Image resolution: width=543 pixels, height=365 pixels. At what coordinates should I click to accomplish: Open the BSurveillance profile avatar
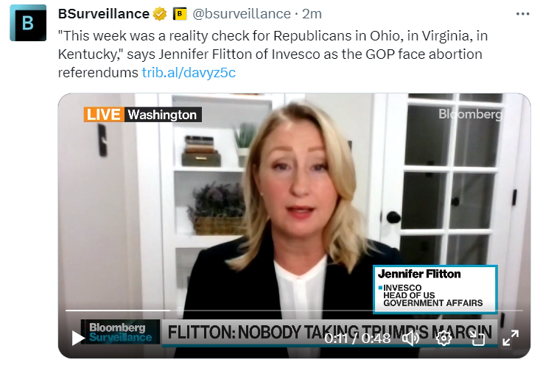[x=28, y=23]
